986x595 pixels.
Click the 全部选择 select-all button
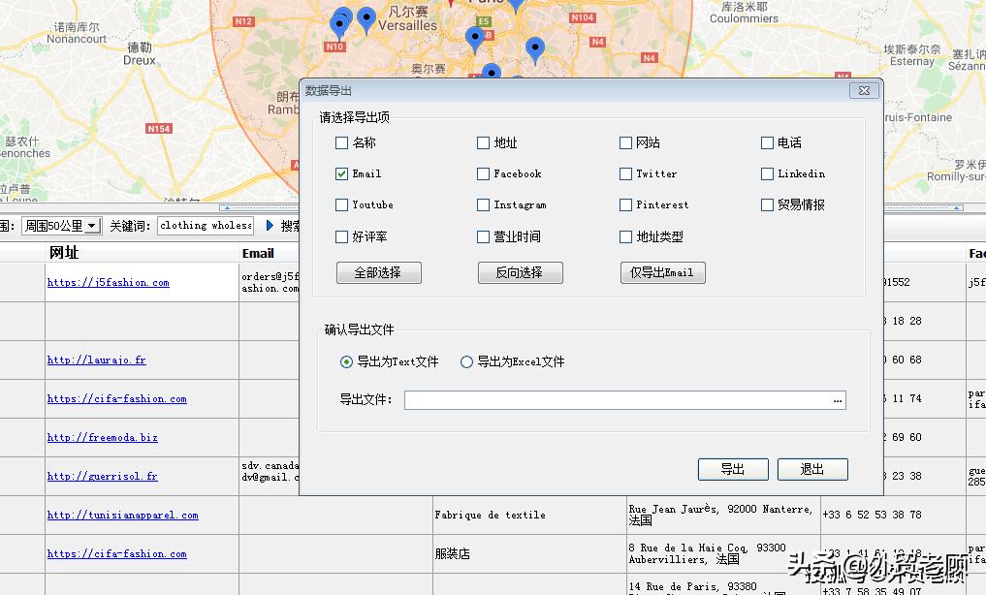point(379,272)
